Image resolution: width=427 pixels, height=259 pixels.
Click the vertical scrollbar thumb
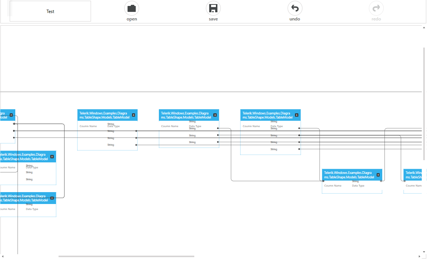point(424,104)
